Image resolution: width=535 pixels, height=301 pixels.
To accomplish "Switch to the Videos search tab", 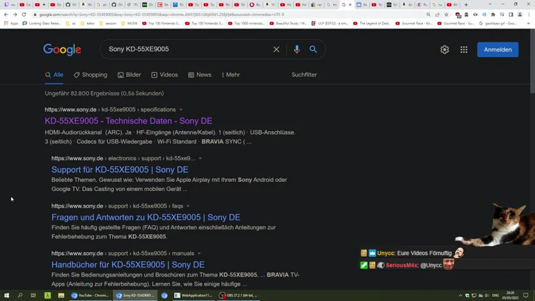I will [164, 75].
